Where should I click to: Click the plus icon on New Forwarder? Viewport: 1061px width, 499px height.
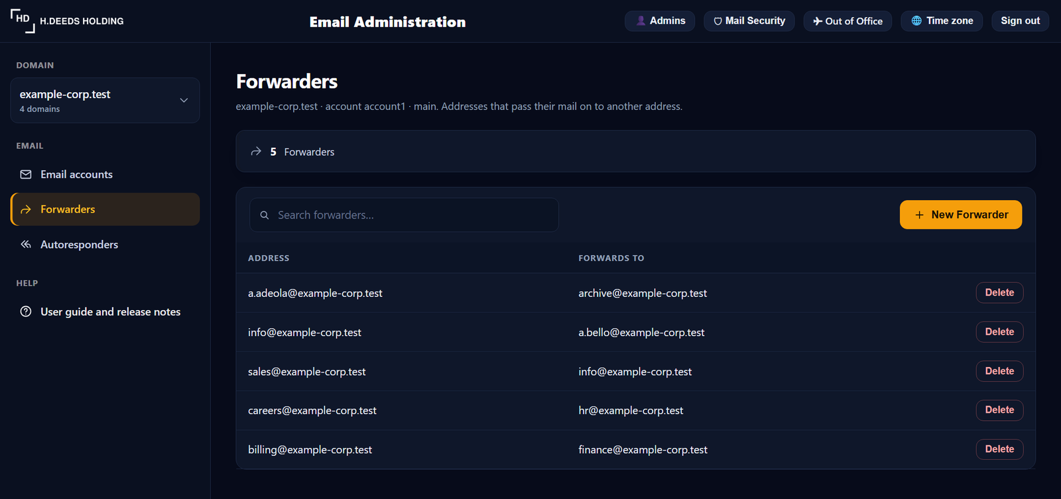point(919,215)
